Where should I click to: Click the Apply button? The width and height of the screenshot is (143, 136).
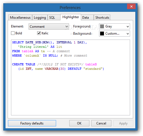(123, 123)
